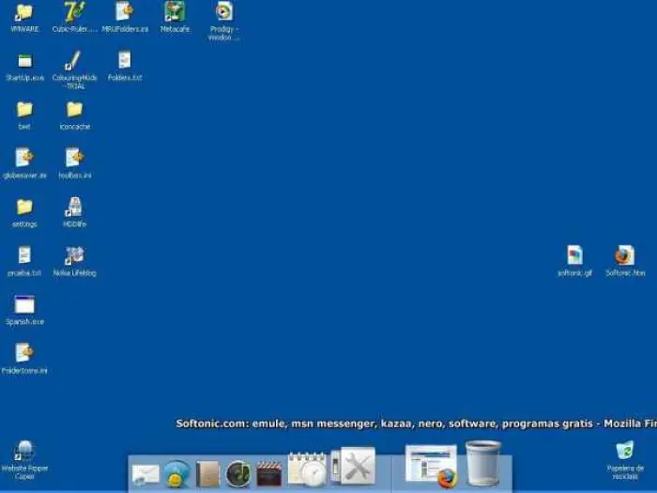Open the wrench and screwdriver preferences icon
657x493 pixels.
(354, 466)
